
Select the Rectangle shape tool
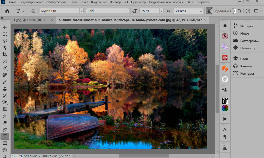click(5, 143)
